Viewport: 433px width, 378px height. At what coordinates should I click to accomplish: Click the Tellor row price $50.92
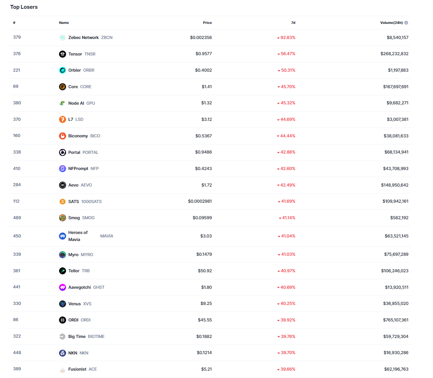(x=205, y=271)
